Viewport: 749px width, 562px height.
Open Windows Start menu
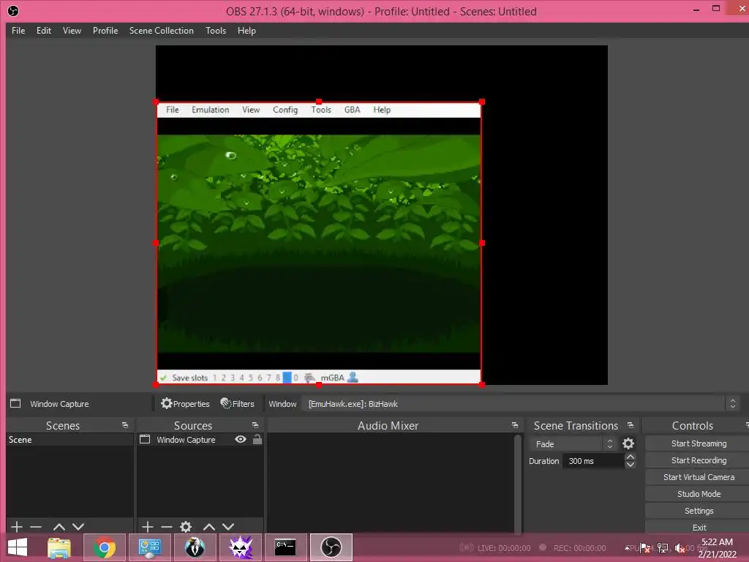(18, 547)
